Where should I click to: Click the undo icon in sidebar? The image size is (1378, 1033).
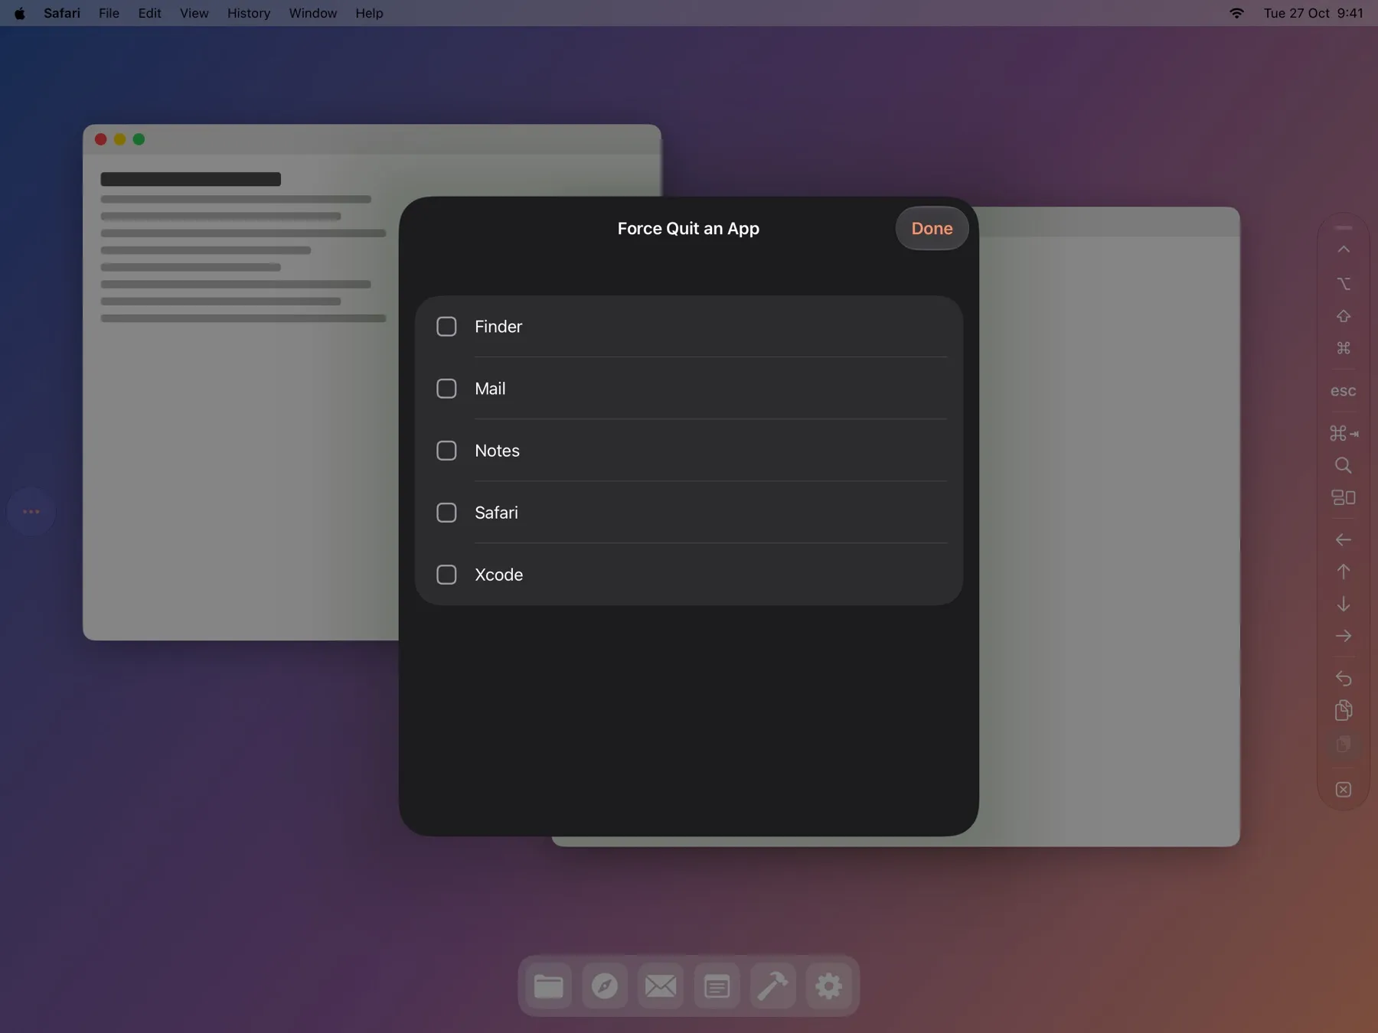click(1344, 678)
